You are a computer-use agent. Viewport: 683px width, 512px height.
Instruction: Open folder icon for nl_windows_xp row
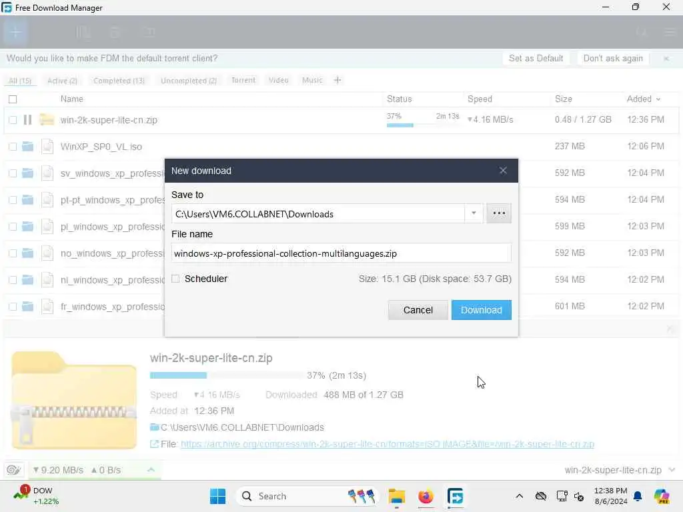[27, 279]
